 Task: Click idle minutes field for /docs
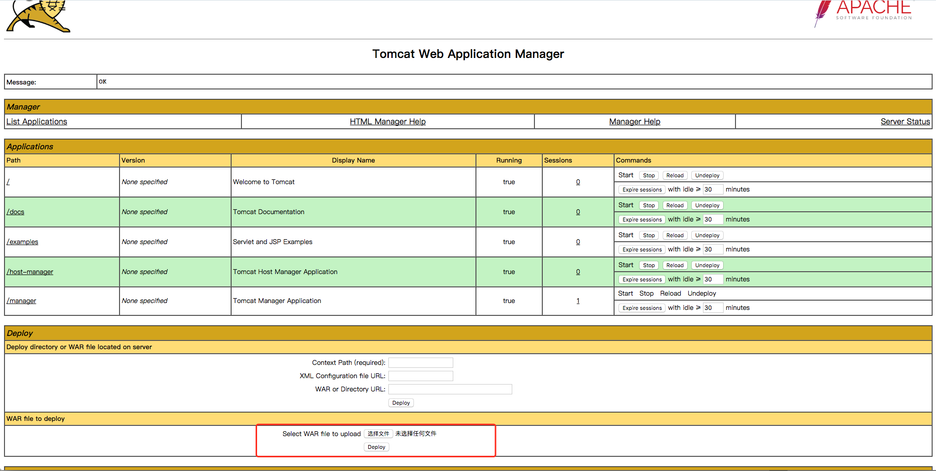coord(713,220)
